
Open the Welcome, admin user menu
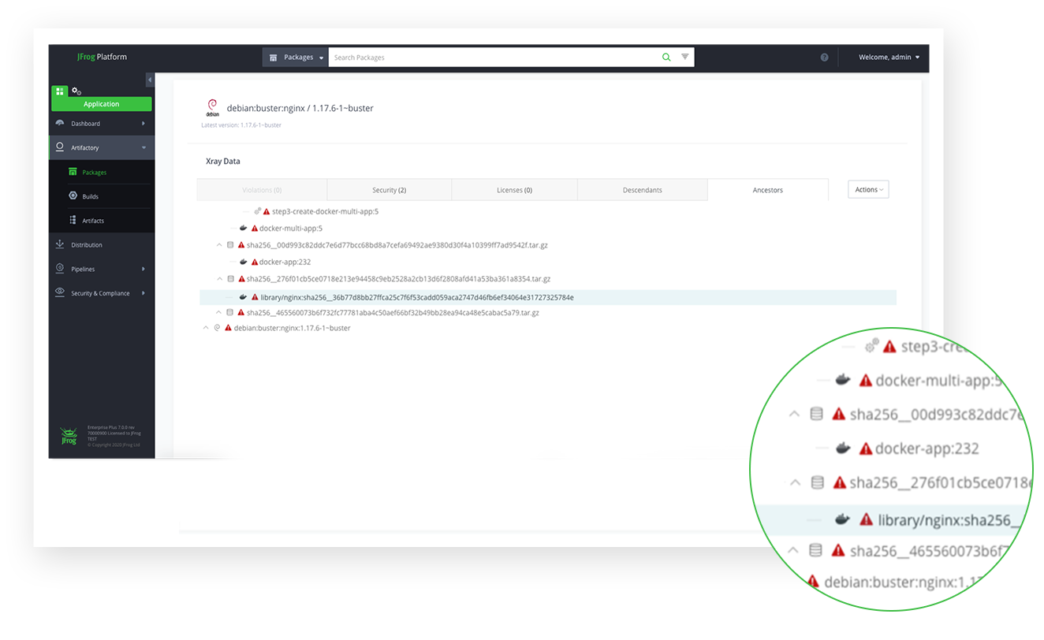(x=889, y=58)
